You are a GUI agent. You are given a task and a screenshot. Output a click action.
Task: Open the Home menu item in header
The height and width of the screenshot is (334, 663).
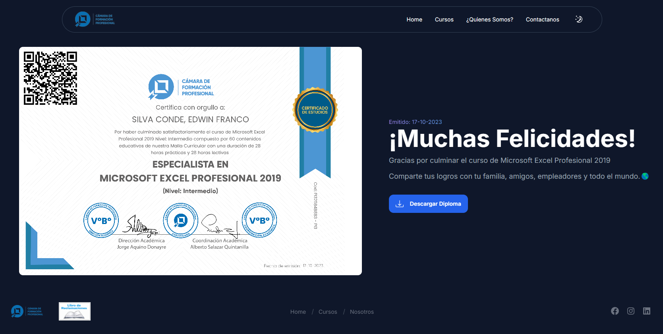[414, 19]
